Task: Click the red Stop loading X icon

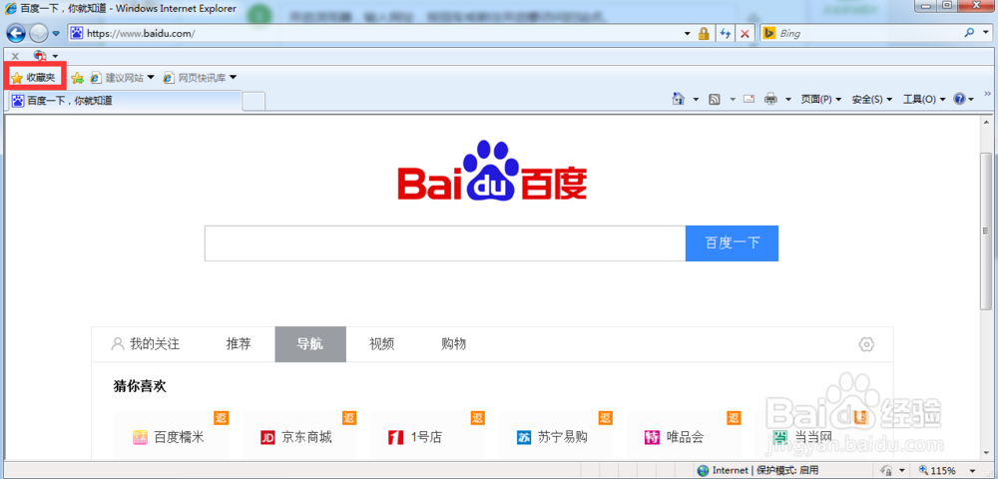Action: pos(745,34)
